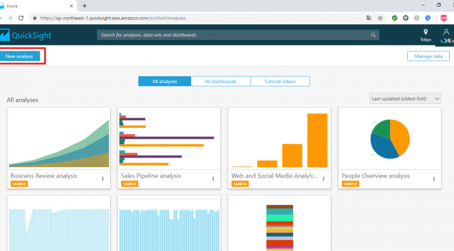Screen dimensions: 454x251
Task: Close the Home browser tab
Action: point(72,6)
